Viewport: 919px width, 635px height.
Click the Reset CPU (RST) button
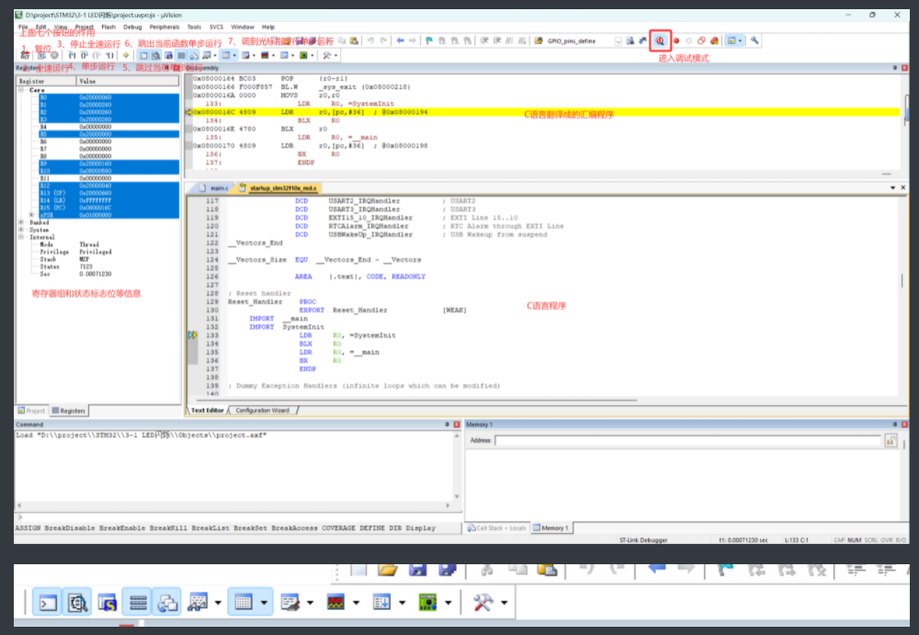click(25, 55)
